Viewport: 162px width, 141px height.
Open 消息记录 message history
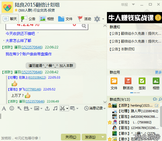(93, 108)
